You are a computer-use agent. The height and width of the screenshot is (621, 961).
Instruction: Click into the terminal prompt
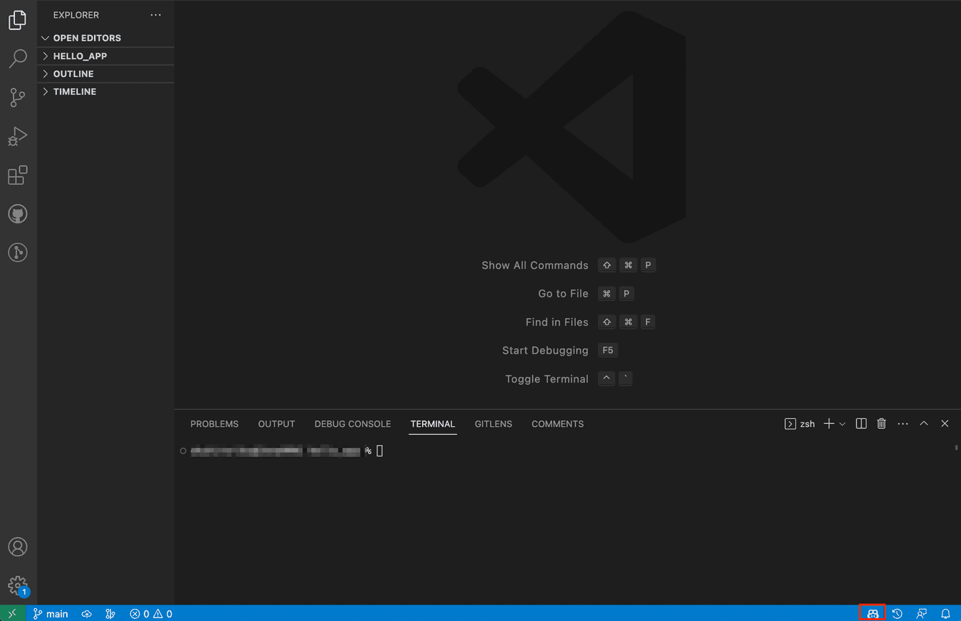tap(379, 451)
